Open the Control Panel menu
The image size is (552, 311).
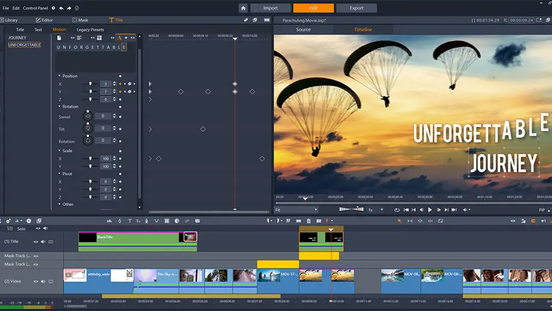click(35, 8)
